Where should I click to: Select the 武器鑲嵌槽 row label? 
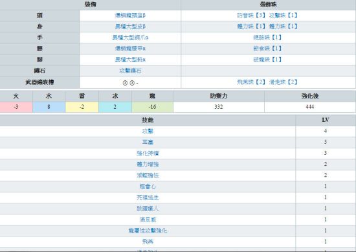pos(39,82)
